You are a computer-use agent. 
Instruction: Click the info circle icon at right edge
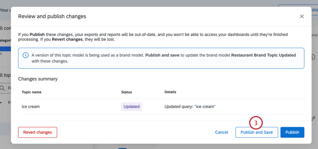pyautogui.click(x=314, y=57)
